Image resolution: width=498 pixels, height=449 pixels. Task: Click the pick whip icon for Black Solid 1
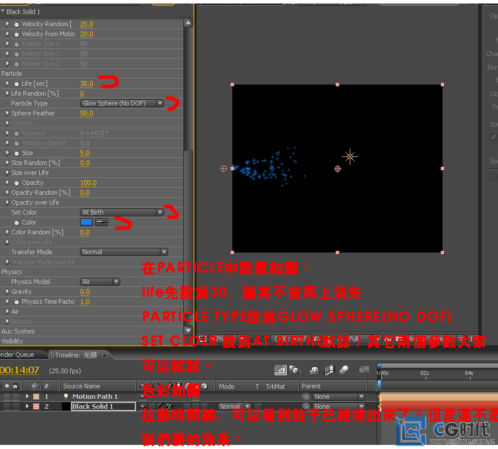pyautogui.click(x=305, y=406)
